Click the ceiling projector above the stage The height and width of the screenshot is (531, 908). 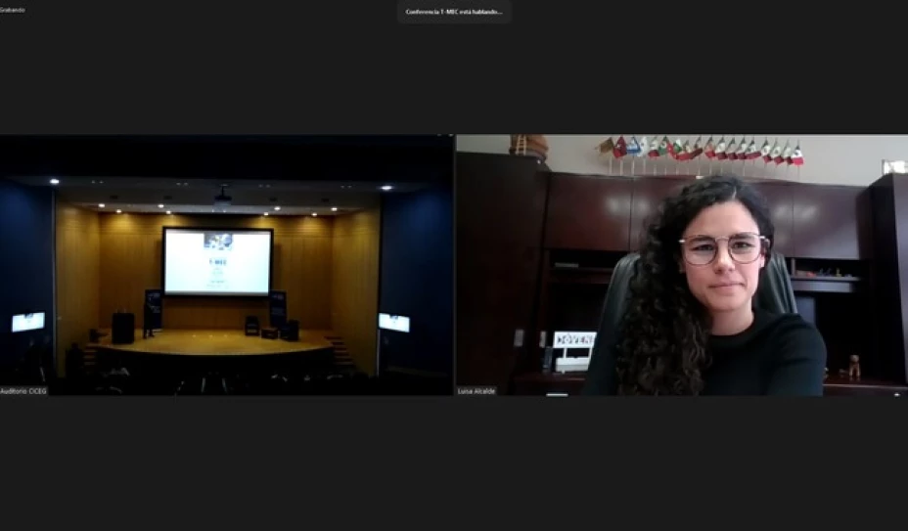(223, 195)
